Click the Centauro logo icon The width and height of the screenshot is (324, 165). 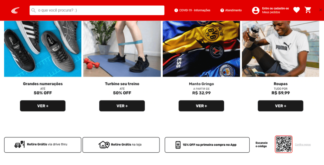(x=15, y=10)
